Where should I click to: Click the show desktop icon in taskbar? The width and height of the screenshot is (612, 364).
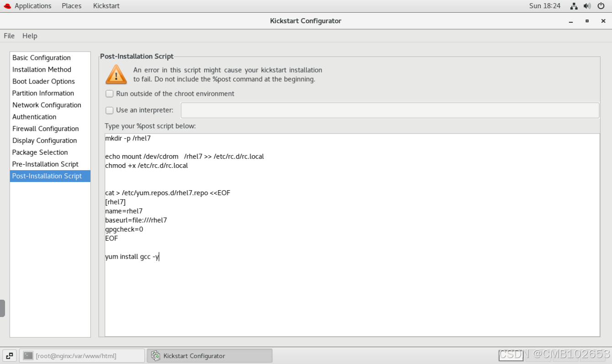point(9,356)
